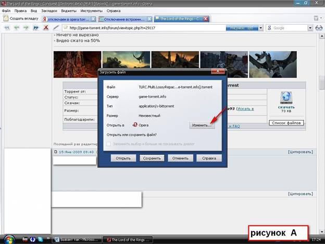Click Открыть button in dialog
The image size is (325, 244).
point(123,158)
